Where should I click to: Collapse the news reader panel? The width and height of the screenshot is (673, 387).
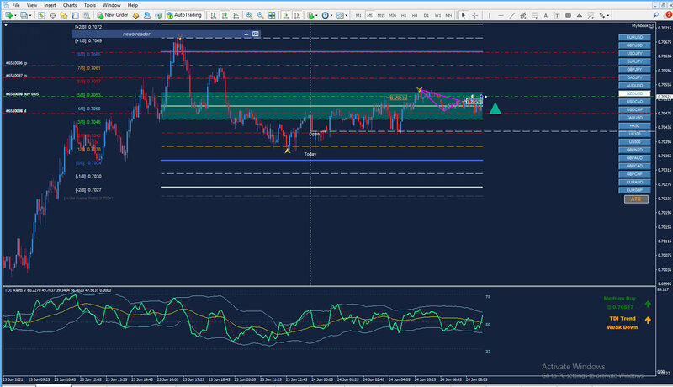click(x=246, y=34)
